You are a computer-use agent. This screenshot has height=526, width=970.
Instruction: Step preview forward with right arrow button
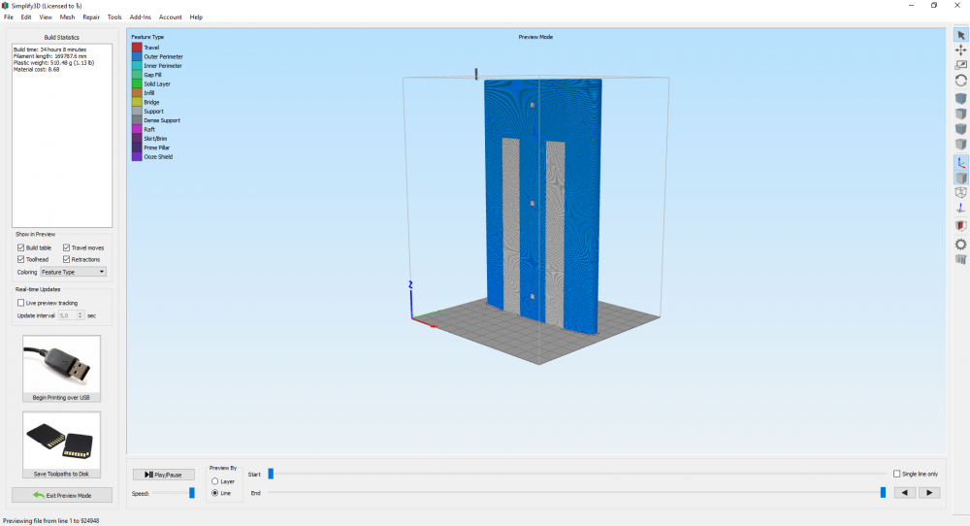point(929,493)
